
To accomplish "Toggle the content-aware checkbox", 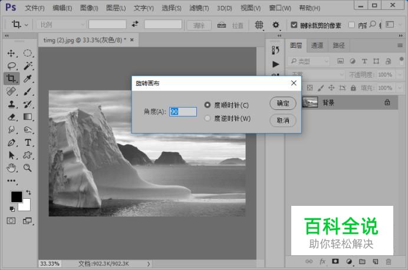I will pyautogui.click(x=351, y=25).
